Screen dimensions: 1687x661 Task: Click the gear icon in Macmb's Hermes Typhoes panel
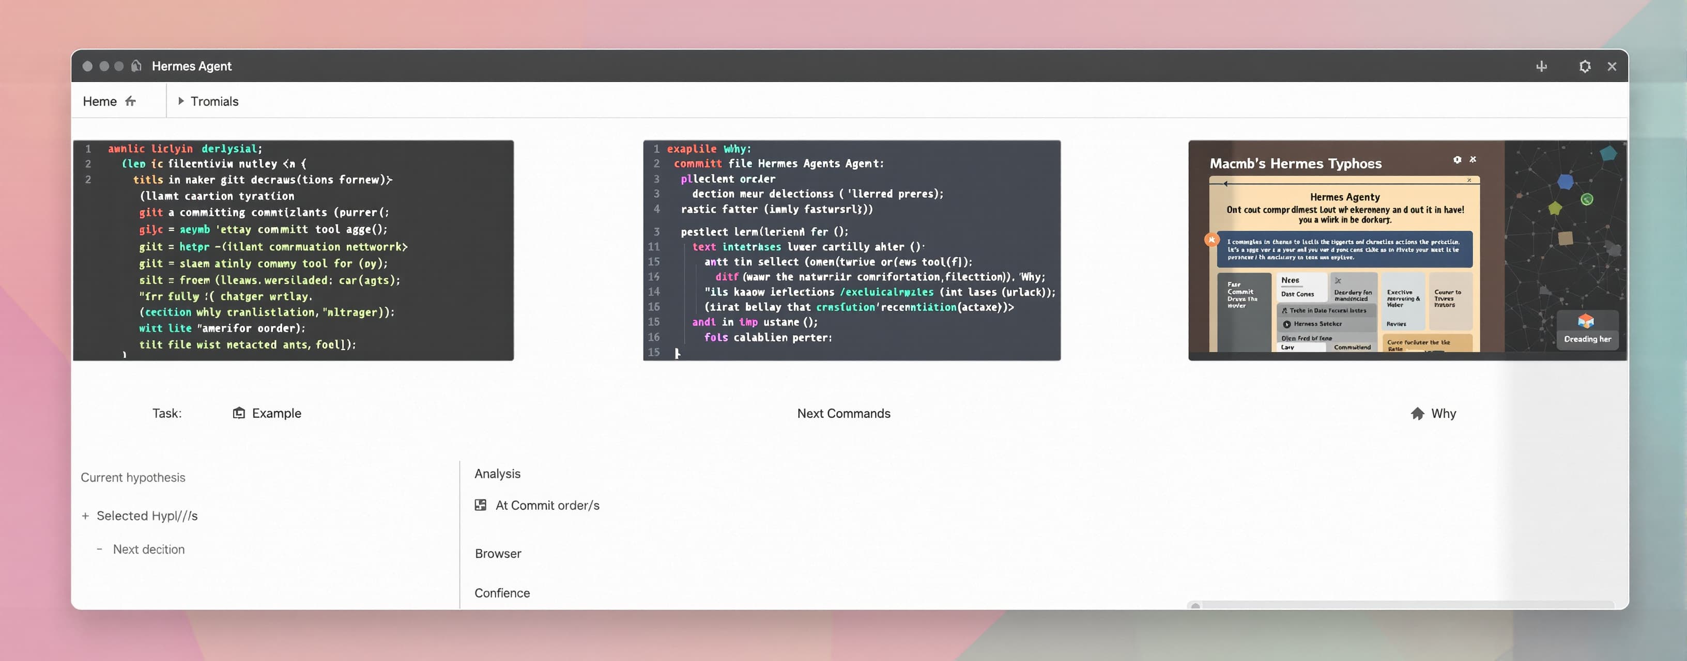1457,160
